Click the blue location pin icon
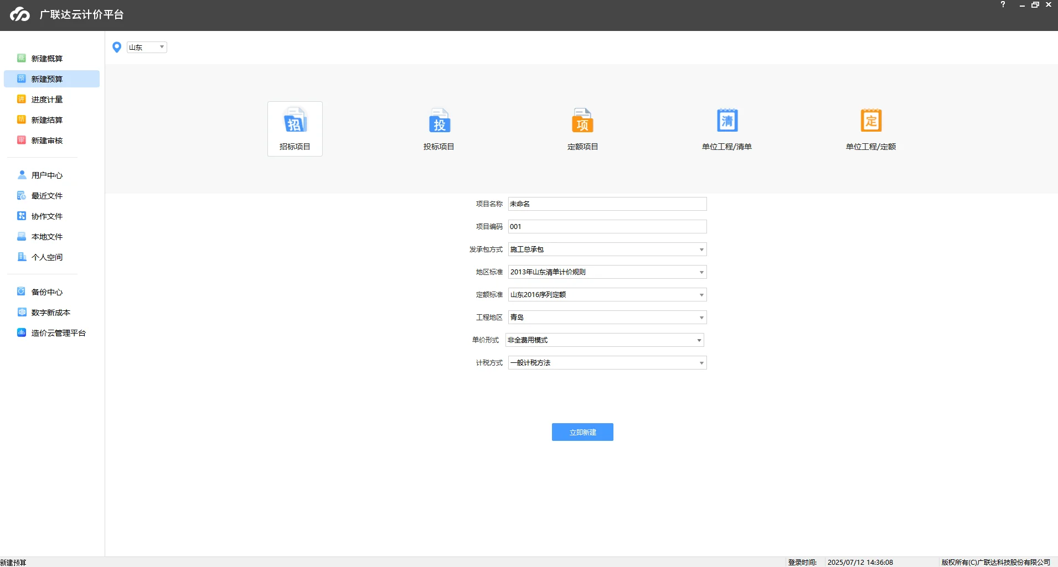Image resolution: width=1058 pixels, height=567 pixels. tap(117, 48)
